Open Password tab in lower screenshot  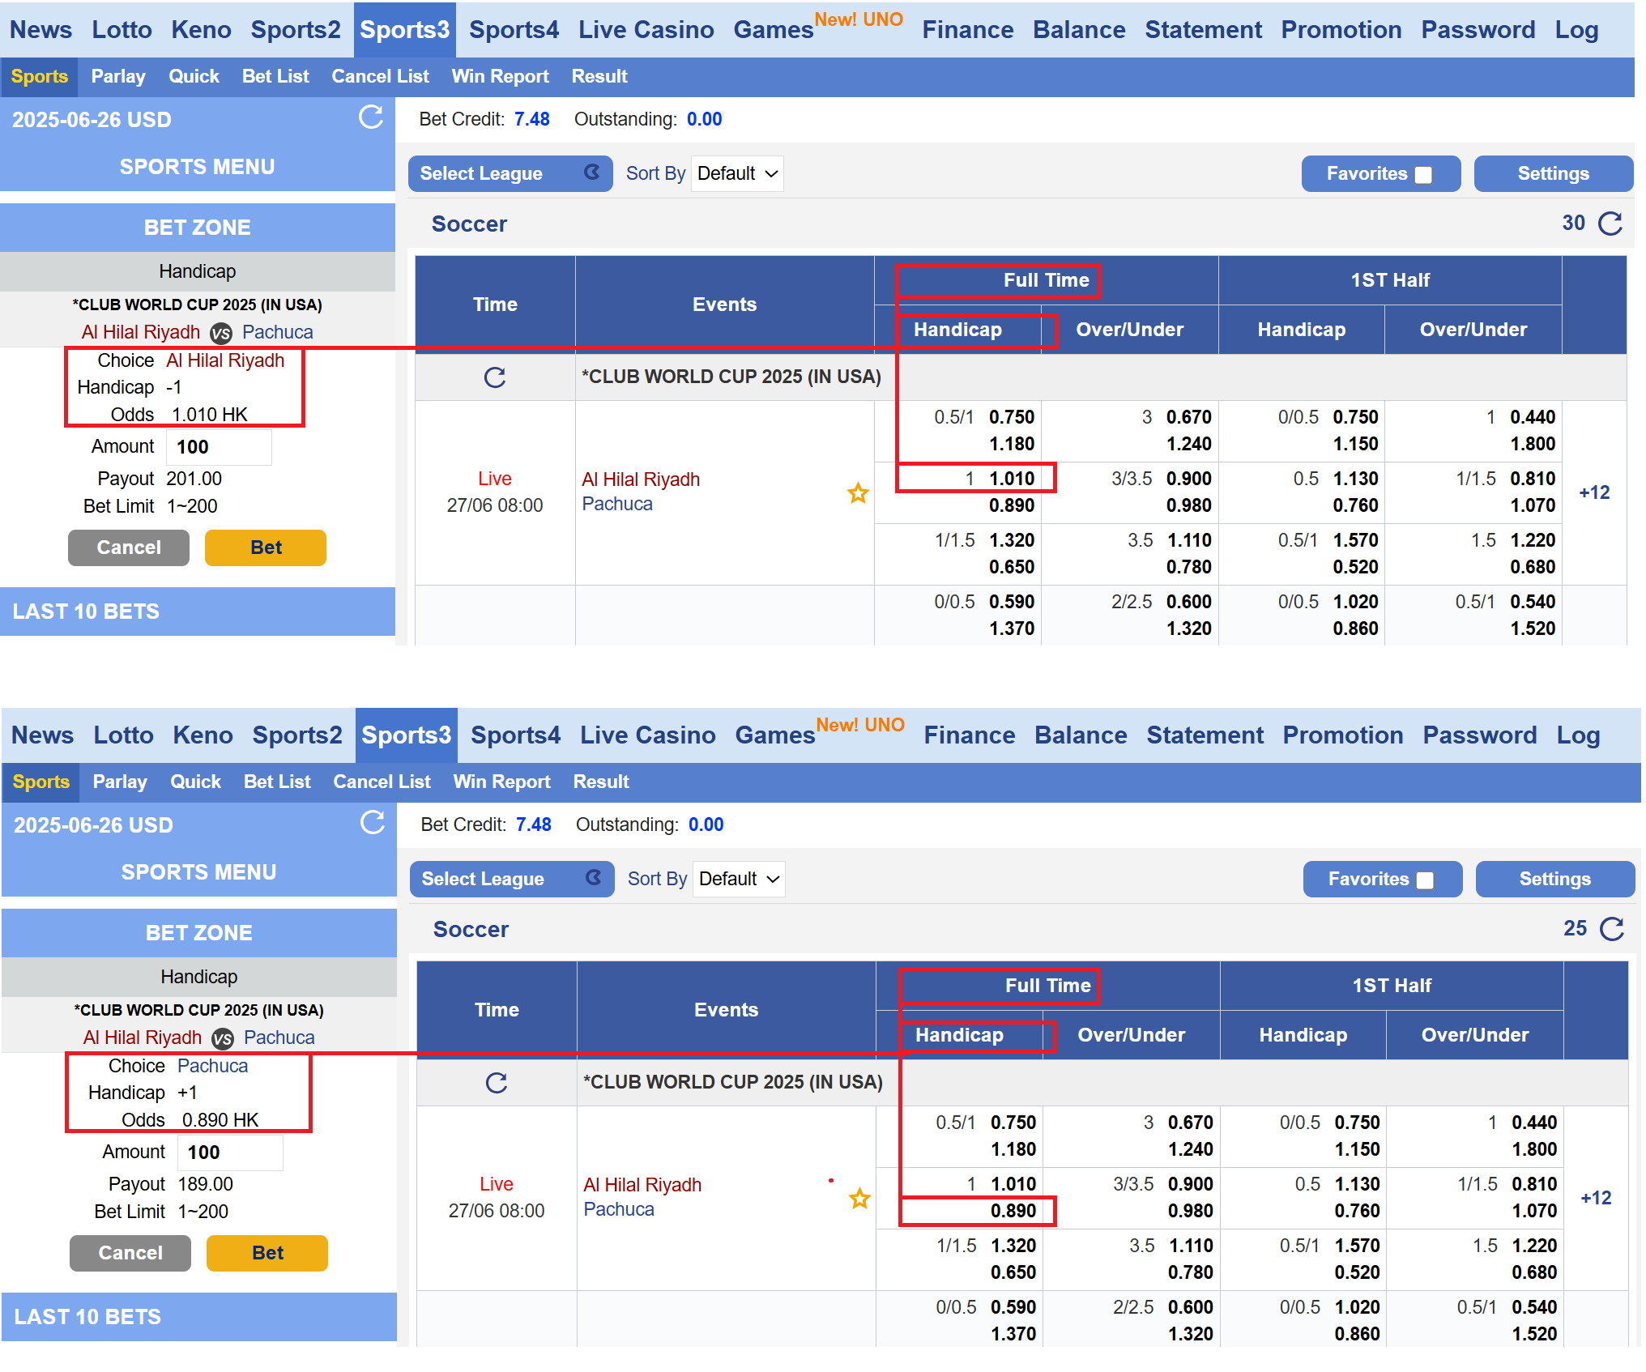click(x=1480, y=735)
